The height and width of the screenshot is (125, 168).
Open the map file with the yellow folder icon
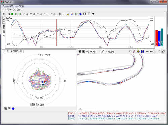[x=138, y=51]
